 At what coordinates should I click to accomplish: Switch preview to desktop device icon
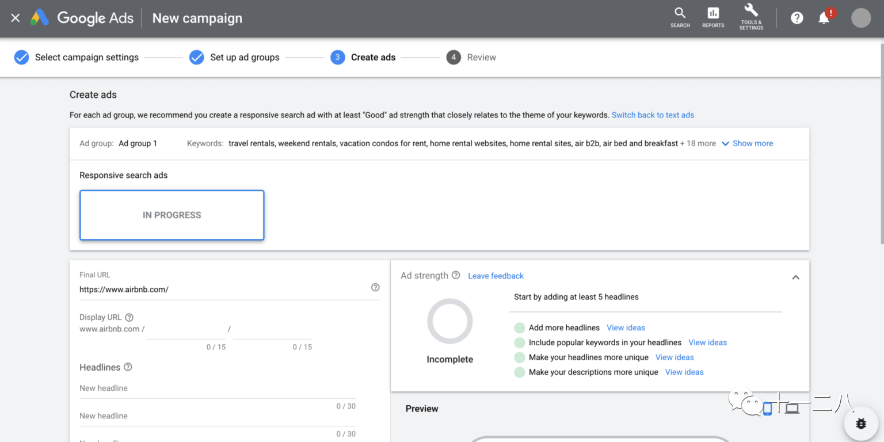(x=792, y=409)
